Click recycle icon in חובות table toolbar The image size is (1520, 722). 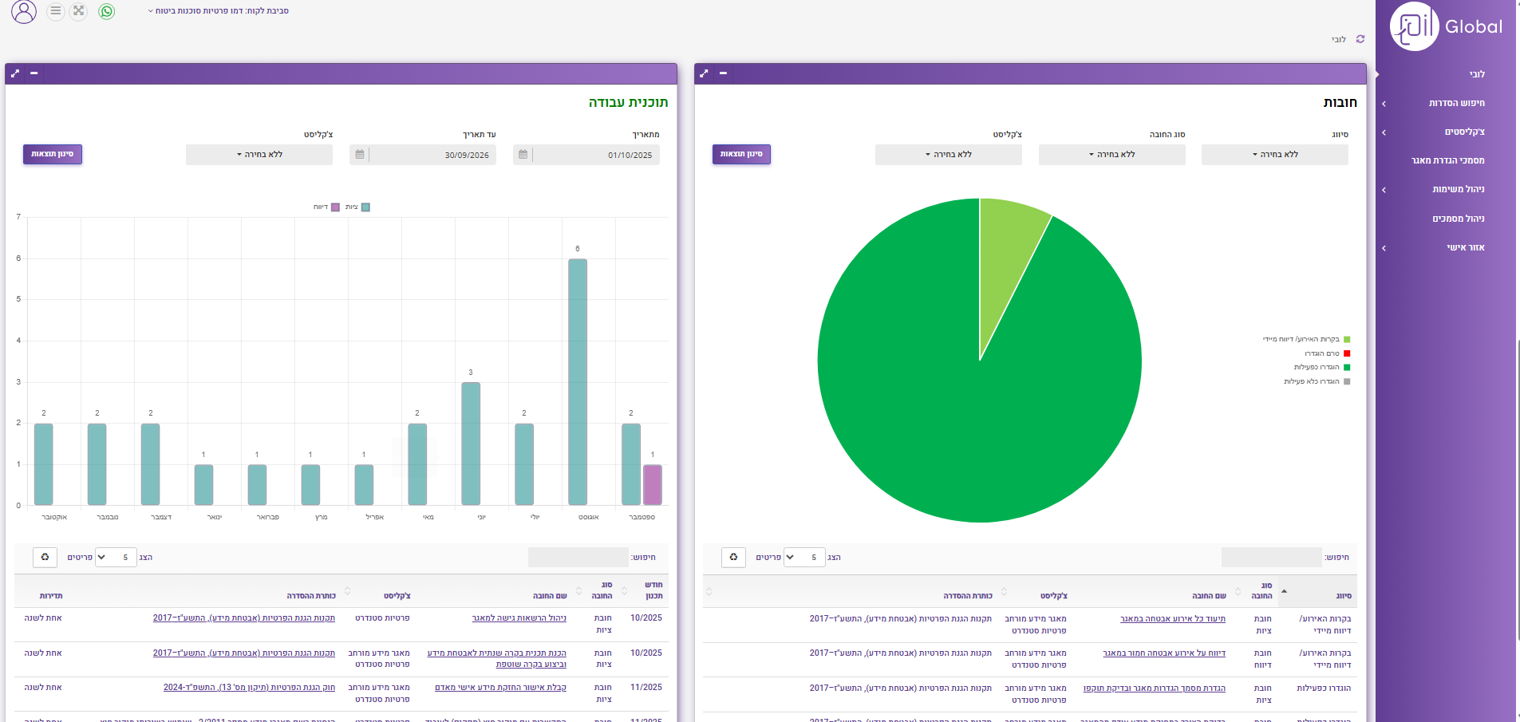click(x=733, y=557)
